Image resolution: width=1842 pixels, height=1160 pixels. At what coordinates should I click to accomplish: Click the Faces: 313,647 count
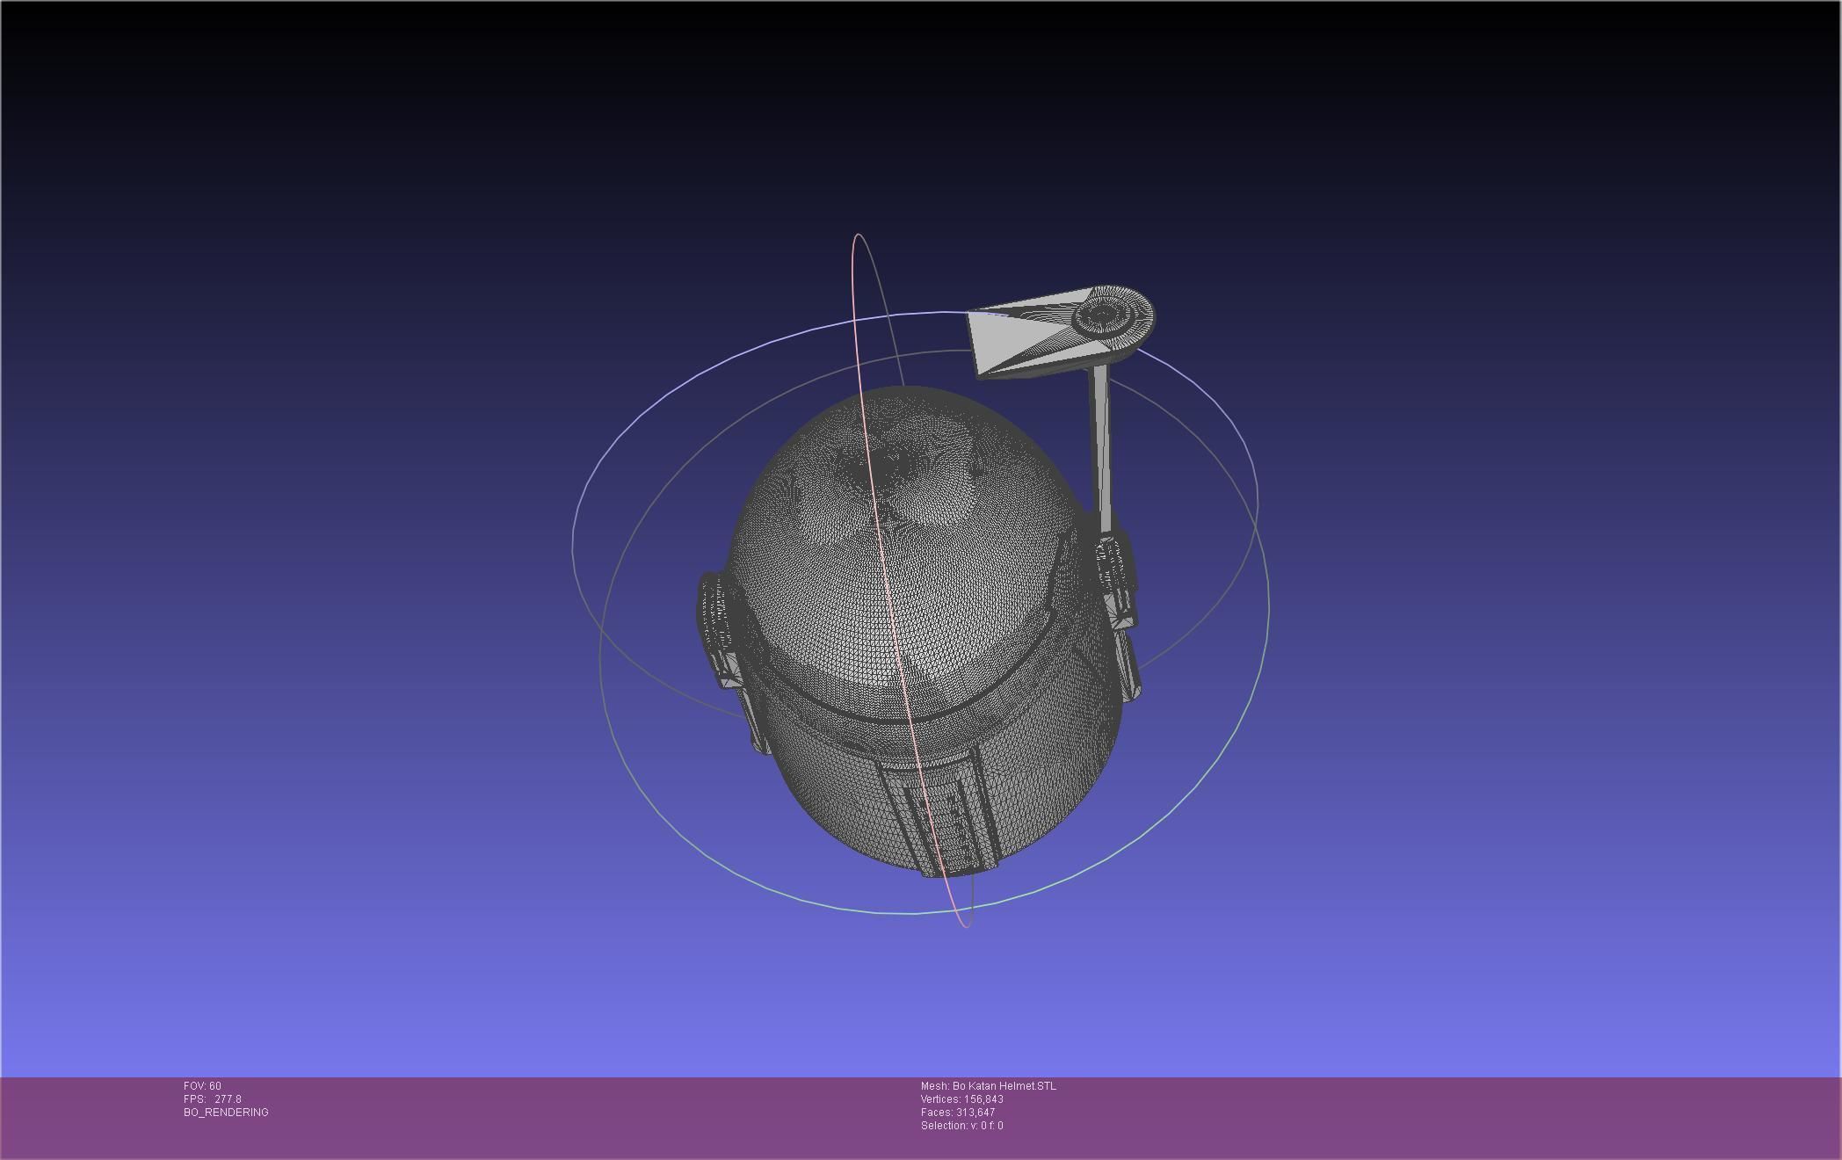coord(958,1113)
